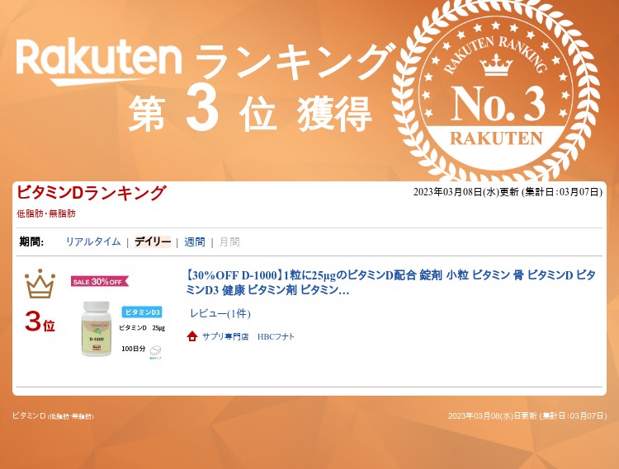619x469 pixels.
Task: Select the greyed 月間 period tab
Action: click(229, 242)
